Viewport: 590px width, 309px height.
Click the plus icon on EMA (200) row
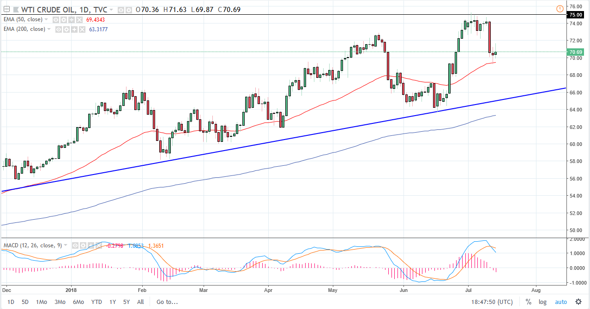coord(74,29)
